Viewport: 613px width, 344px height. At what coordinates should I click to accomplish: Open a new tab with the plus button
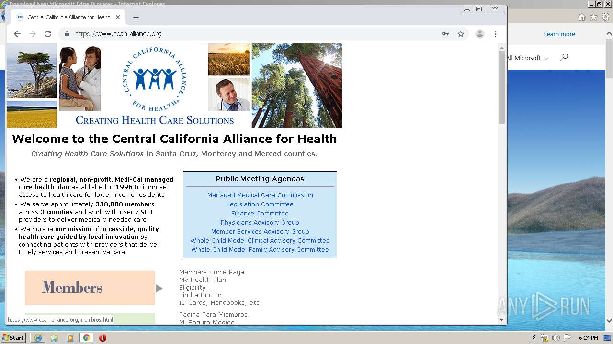(x=136, y=17)
